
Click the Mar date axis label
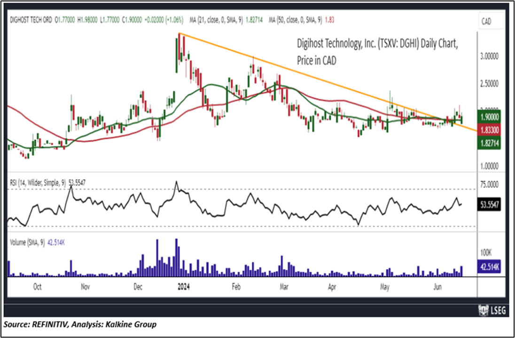pyautogui.click(x=284, y=287)
